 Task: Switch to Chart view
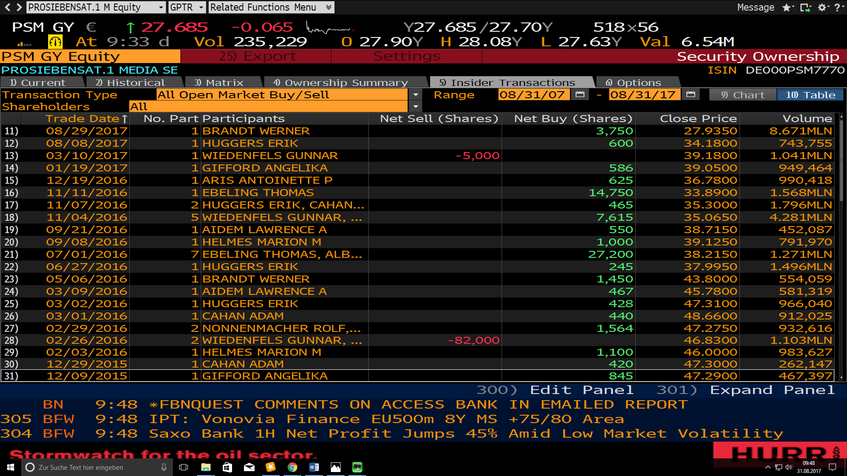pos(742,95)
